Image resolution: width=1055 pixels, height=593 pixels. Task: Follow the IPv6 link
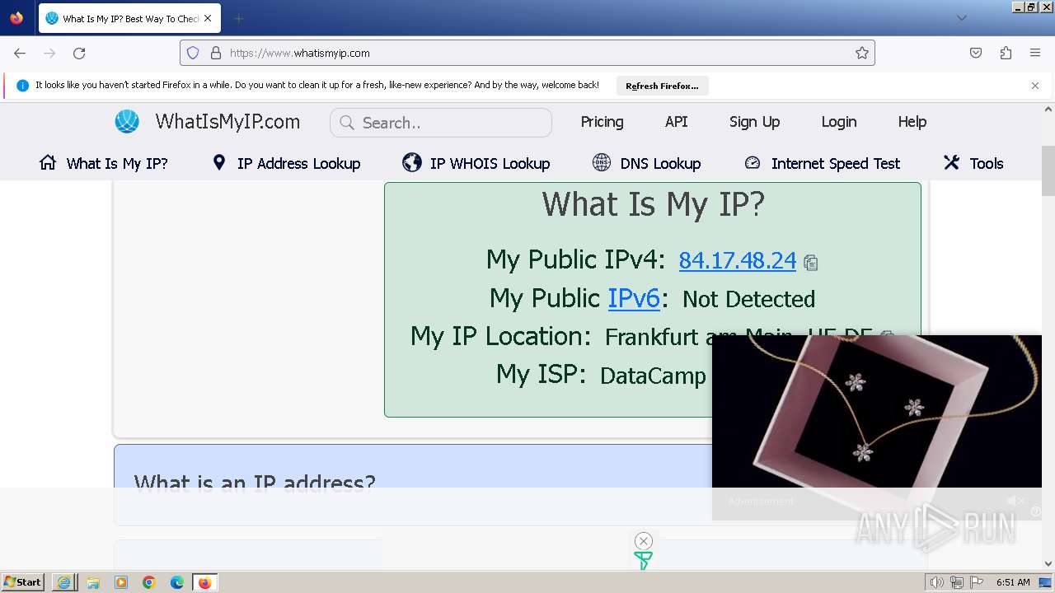click(634, 298)
